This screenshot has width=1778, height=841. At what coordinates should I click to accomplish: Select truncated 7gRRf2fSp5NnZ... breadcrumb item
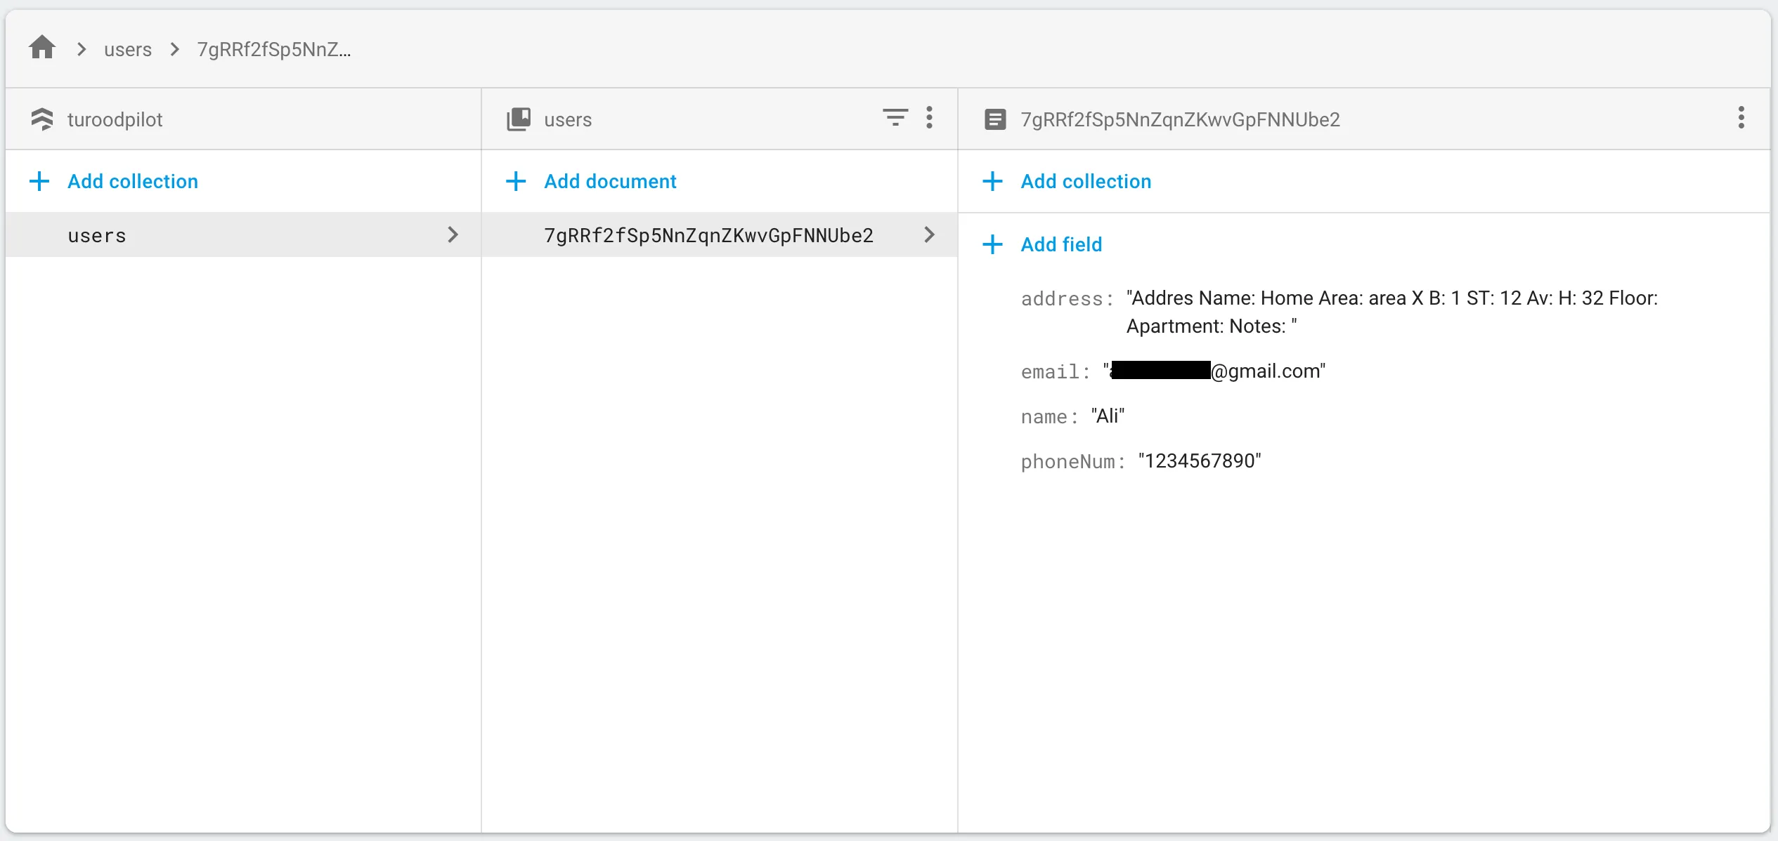[x=273, y=49]
